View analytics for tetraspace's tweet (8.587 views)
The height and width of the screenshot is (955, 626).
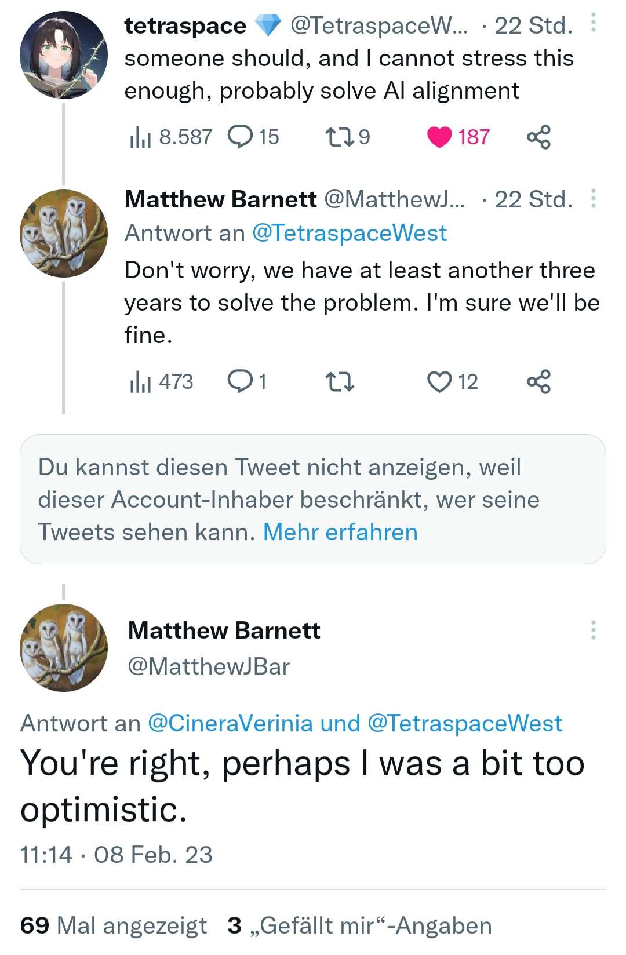click(x=171, y=137)
